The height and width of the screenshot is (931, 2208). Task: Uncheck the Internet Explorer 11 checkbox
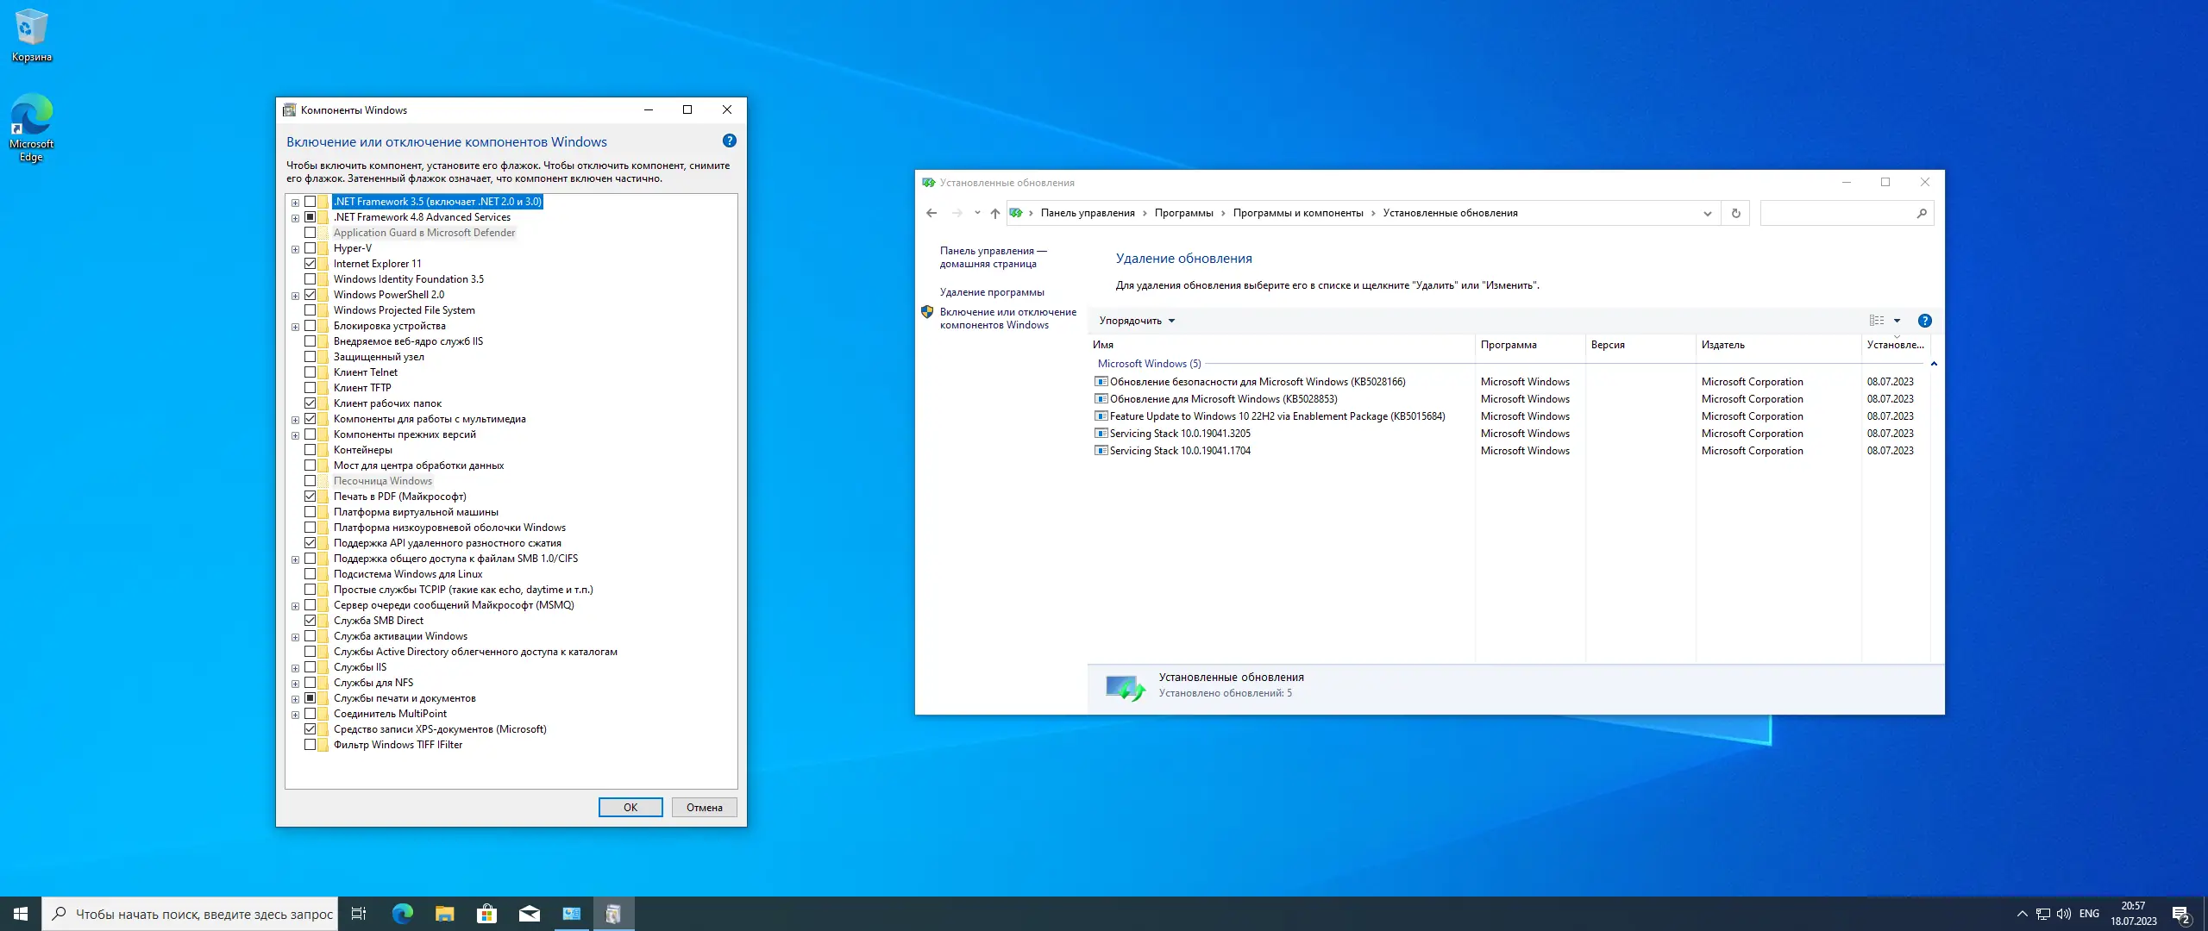click(x=310, y=264)
